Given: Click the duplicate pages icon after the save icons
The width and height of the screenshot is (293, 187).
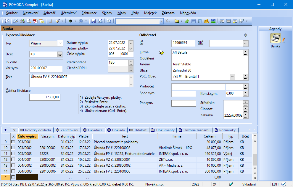Looking at the screenshot, I should pos(109,21).
